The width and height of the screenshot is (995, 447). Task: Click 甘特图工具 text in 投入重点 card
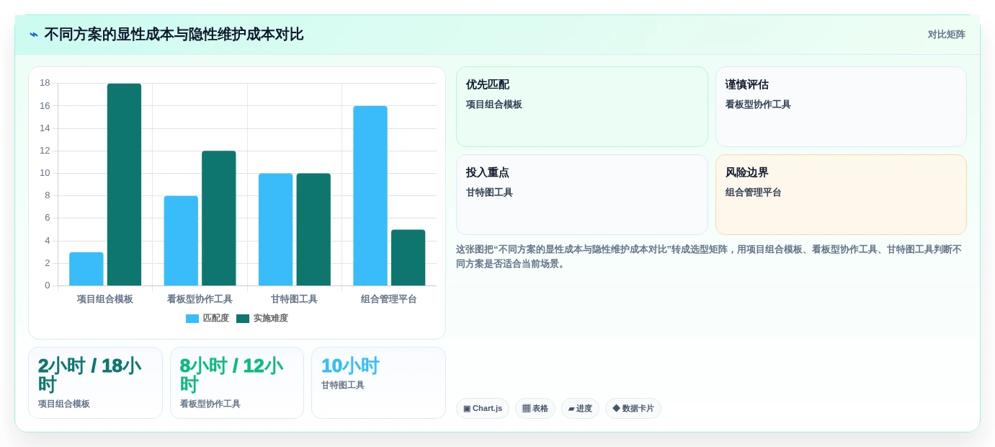coord(489,192)
